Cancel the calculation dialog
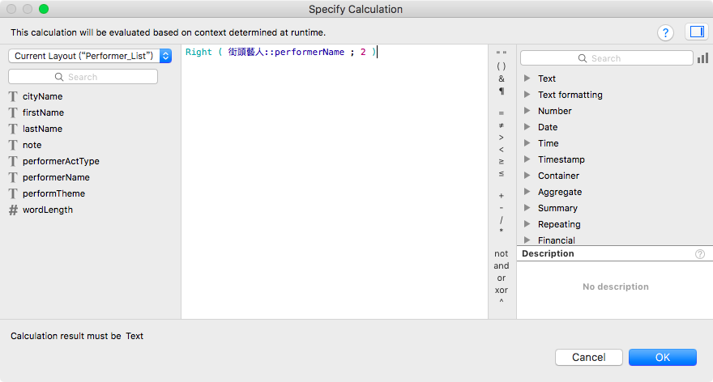713x382 pixels. click(x=588, y=358)
